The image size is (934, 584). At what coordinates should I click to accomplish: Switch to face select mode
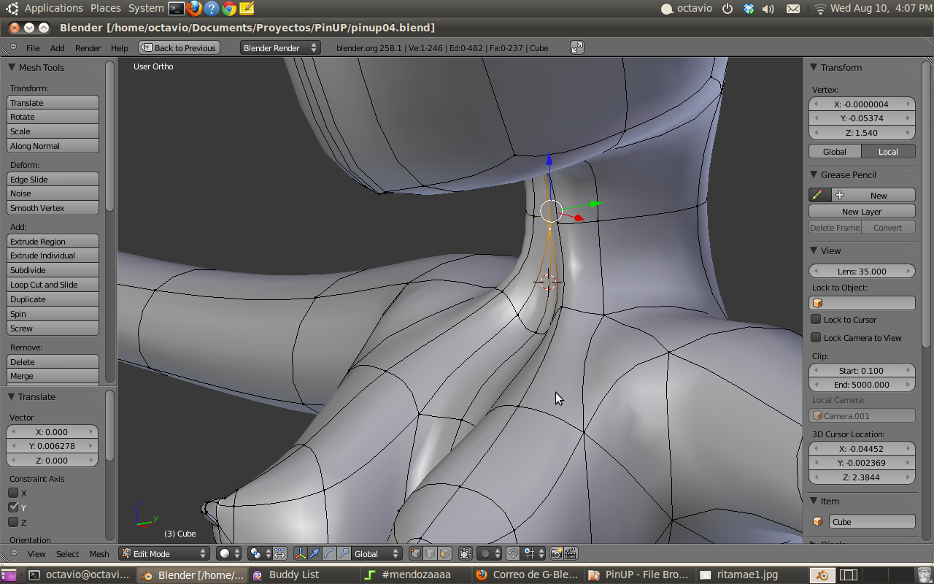coord(444,554)
